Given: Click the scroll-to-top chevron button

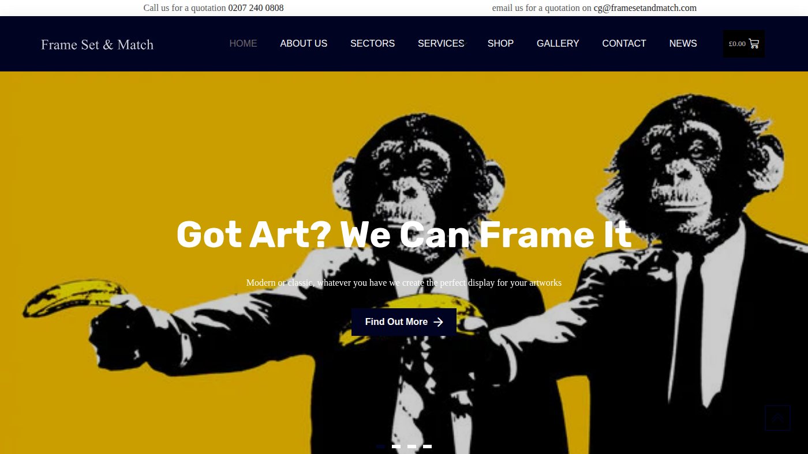Looking at the screenshot, I should point(777,418).
